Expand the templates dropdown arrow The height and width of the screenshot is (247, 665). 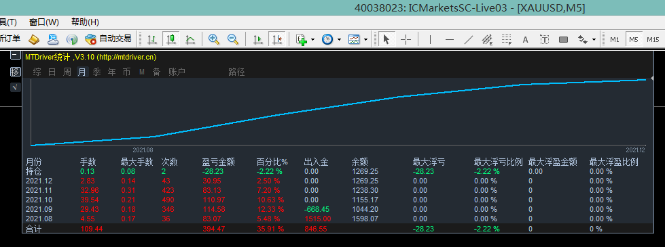coord(365,40)
